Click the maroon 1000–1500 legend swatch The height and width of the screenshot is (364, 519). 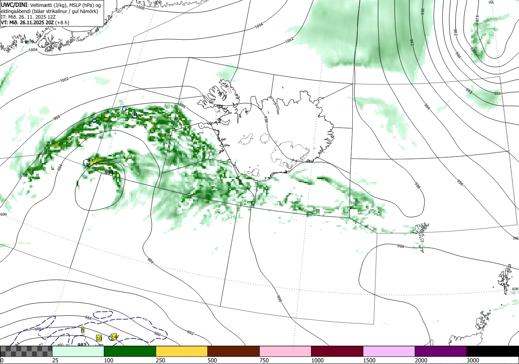(337, 351)
